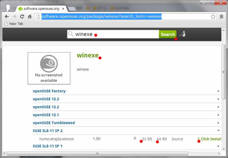Expand the openSUSE Factory section
The image size is (228, 158).
coord(127,91)
